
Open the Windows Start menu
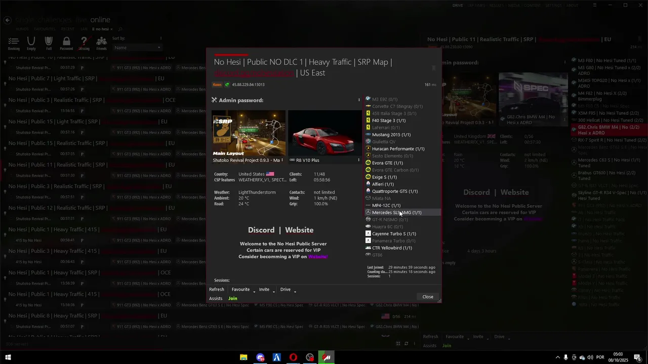[8, 357]
